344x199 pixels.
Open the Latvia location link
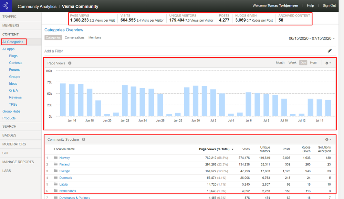pos(63,185)
